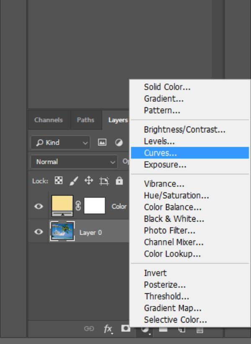This screenshot has width=251, height=344.
Task: Click the lock transparent pixels icon
Action: tap(59, 181)
